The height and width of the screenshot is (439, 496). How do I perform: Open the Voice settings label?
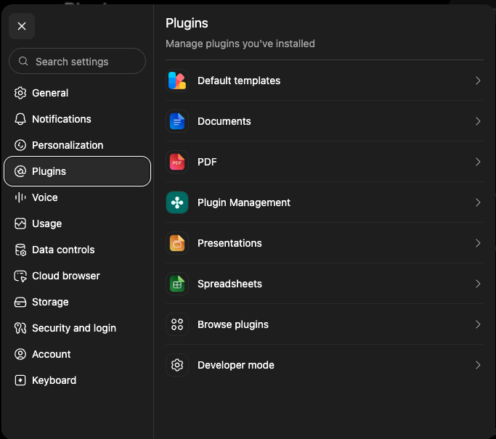click(45, 197)
